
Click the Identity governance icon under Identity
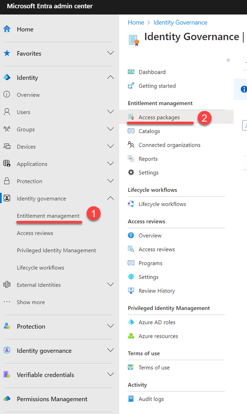pos(7,198)
